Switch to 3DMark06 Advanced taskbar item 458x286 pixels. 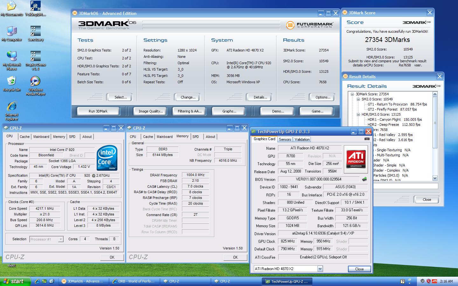[x=84, y=281]
